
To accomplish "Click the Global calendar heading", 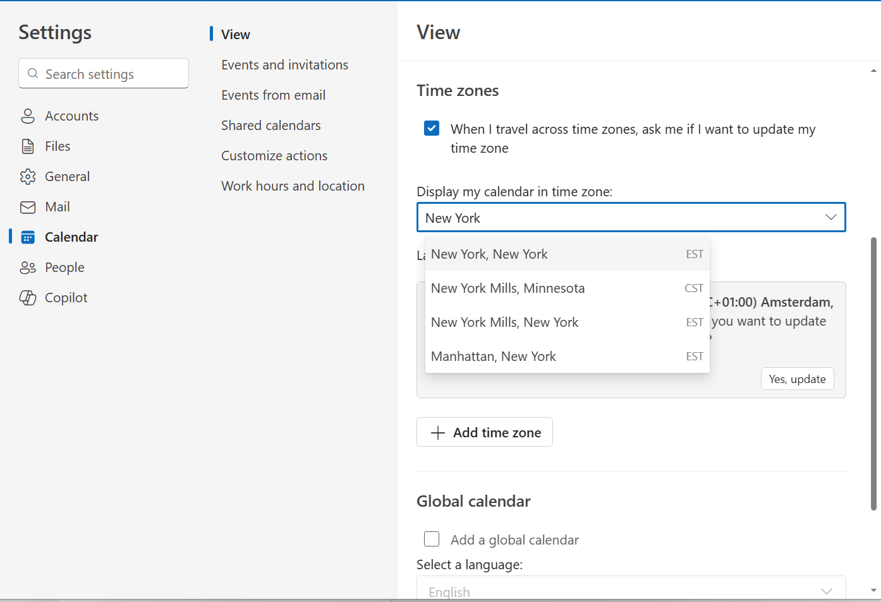I will coord(473,501).
